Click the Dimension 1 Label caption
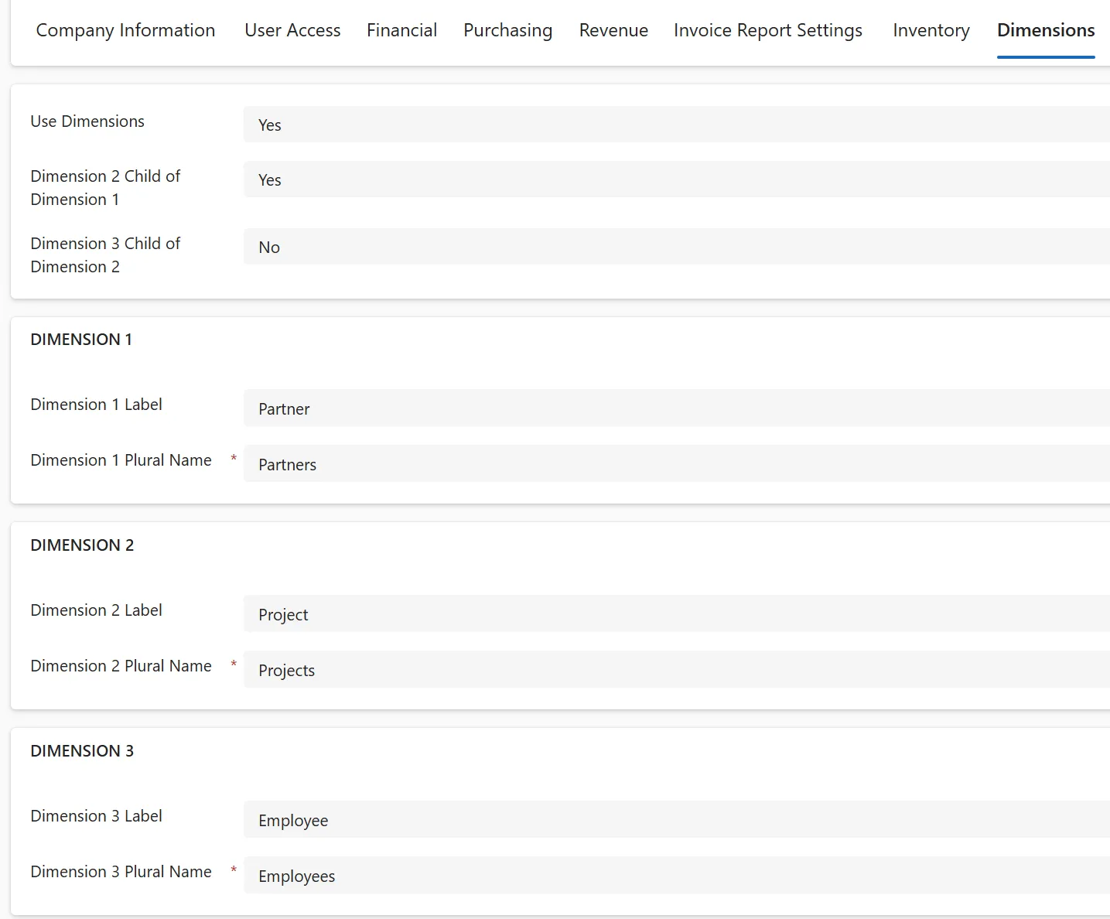The width and height of the screenshot is (1110, 919). point(96,405)
